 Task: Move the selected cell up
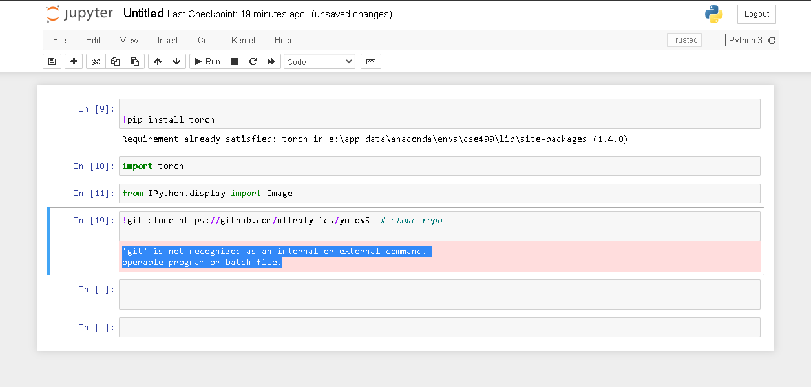(157, 61)
